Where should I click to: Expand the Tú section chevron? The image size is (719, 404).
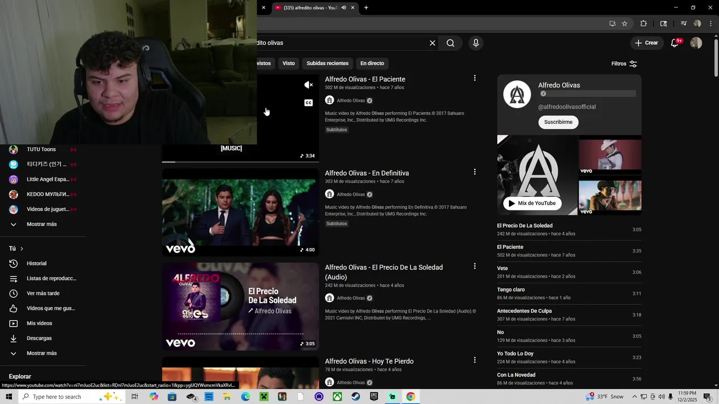click(x=22, y=249)
